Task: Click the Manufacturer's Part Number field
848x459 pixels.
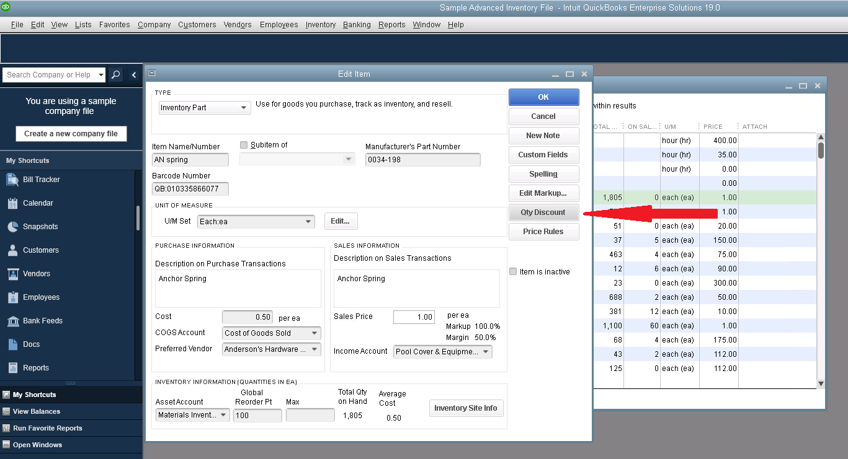Action: (423, 160)
